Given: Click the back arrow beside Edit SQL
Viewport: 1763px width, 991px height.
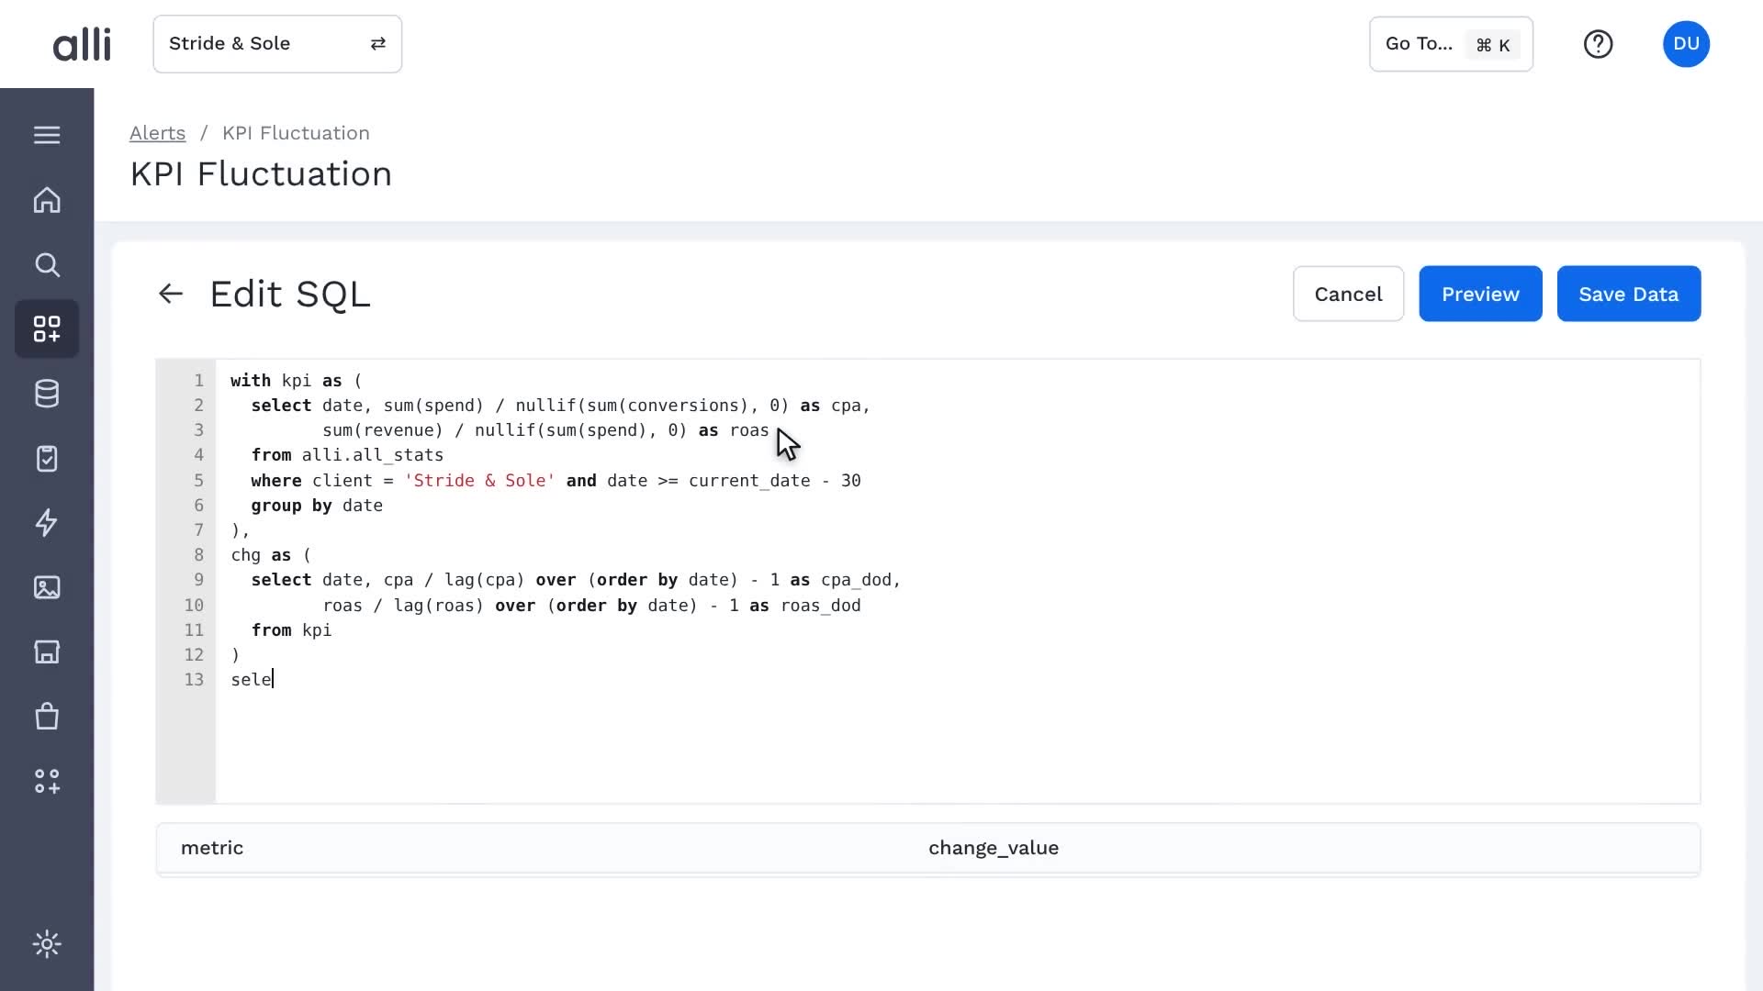Looking at the screenshot, I should coord(171,294).
